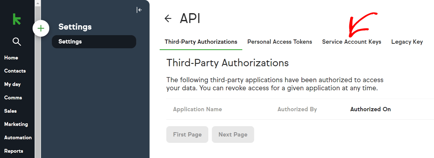Sort by Authorized On column header
This screenshot has height=158, width=434.
click(371, 109)
